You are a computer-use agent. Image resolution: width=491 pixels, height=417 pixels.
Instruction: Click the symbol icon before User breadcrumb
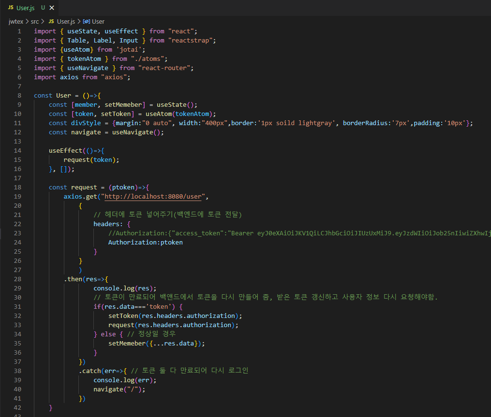pos(87,22)
